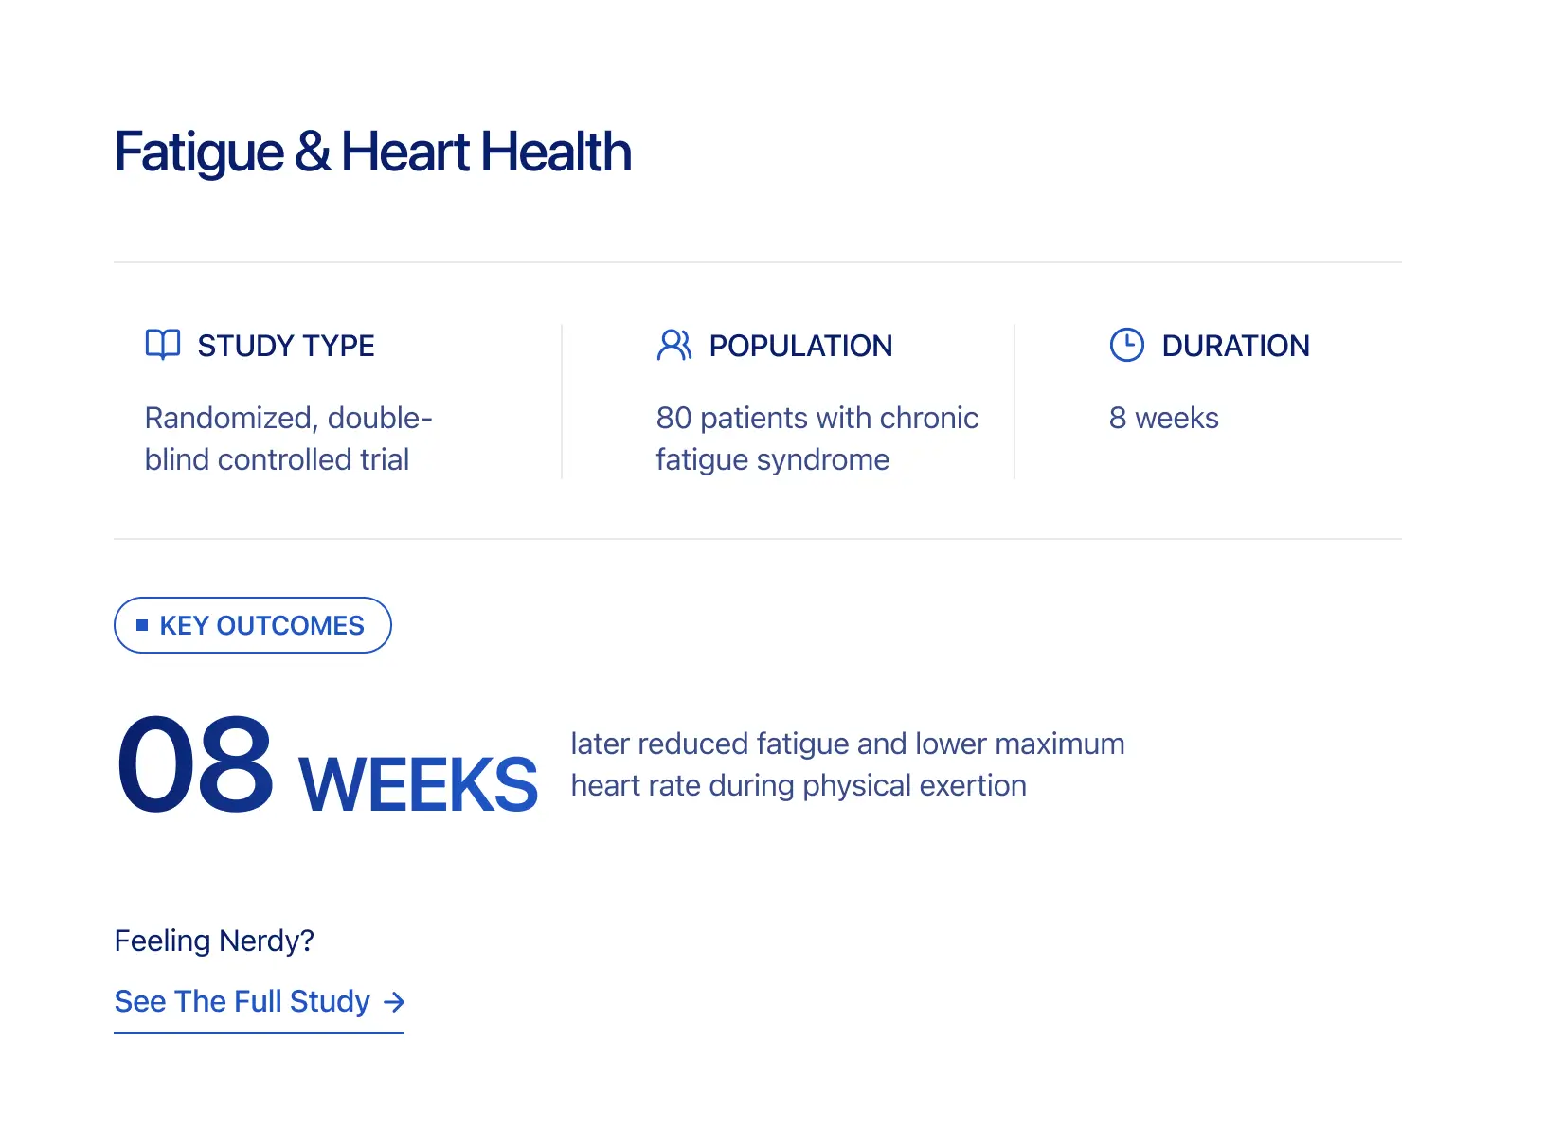Click the large 08 number
Image resolution: width=1544 pixels, height=1129 pixels.
(195, 765)
